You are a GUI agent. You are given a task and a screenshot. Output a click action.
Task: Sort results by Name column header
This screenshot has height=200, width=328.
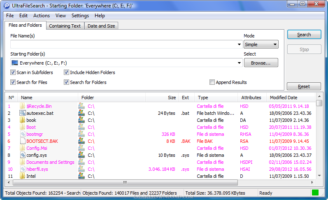point(48,98)
